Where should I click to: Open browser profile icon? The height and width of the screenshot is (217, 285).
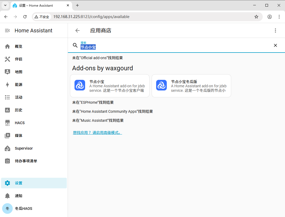pyautogui.click(x=270, y=17)
